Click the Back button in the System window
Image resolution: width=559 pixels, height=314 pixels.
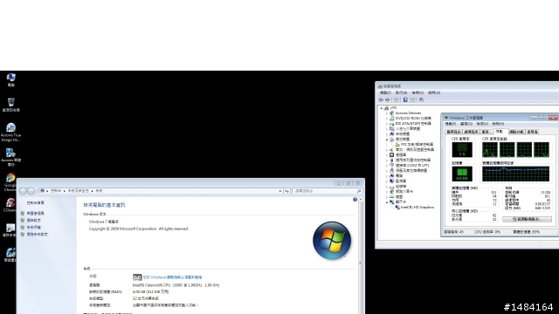(x=23, y=191)
